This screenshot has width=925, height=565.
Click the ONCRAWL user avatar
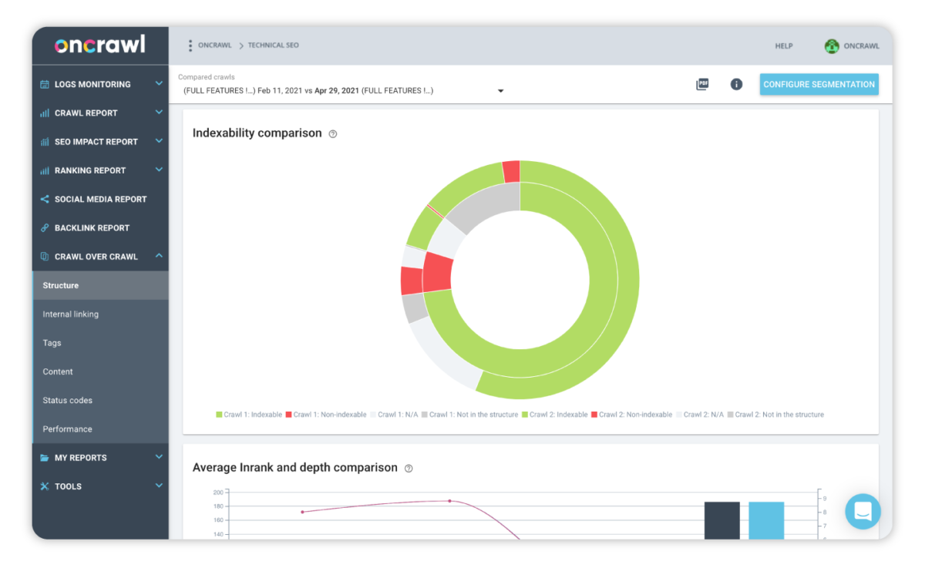tap(832, 46)
